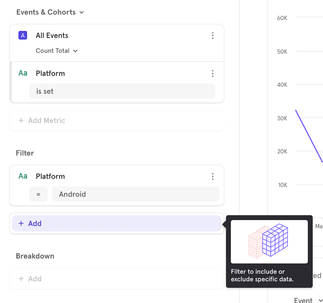Open the Count Total dropdown
This screenshot has height=303, width=323.
tap(57, 51)
